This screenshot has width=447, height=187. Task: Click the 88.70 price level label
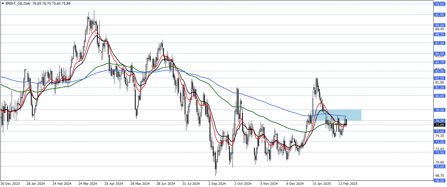pos(440,34)
